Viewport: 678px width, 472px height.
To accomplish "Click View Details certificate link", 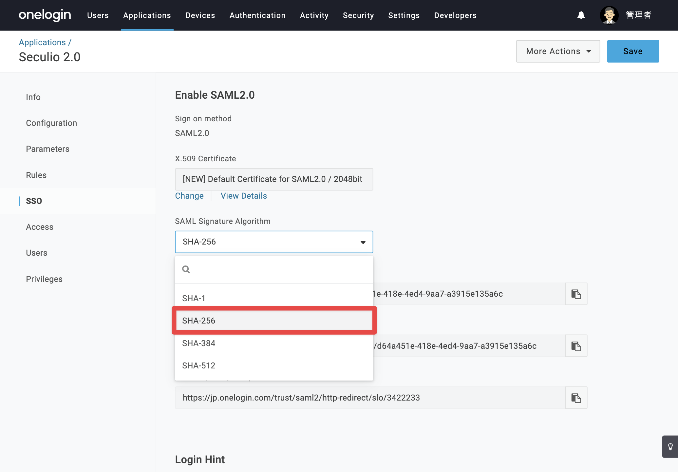I will click(244, 196).
